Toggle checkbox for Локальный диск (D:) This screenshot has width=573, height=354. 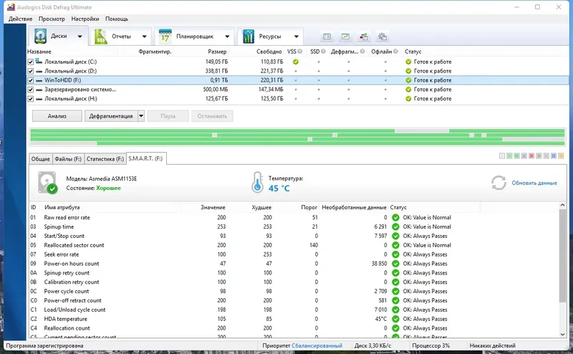(x=31, y=71)
